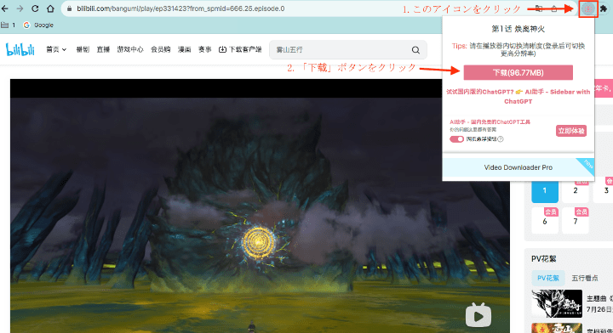Click the help question mark next to the toggle
The image size is (613, 333).
click(x=501, y=139)
